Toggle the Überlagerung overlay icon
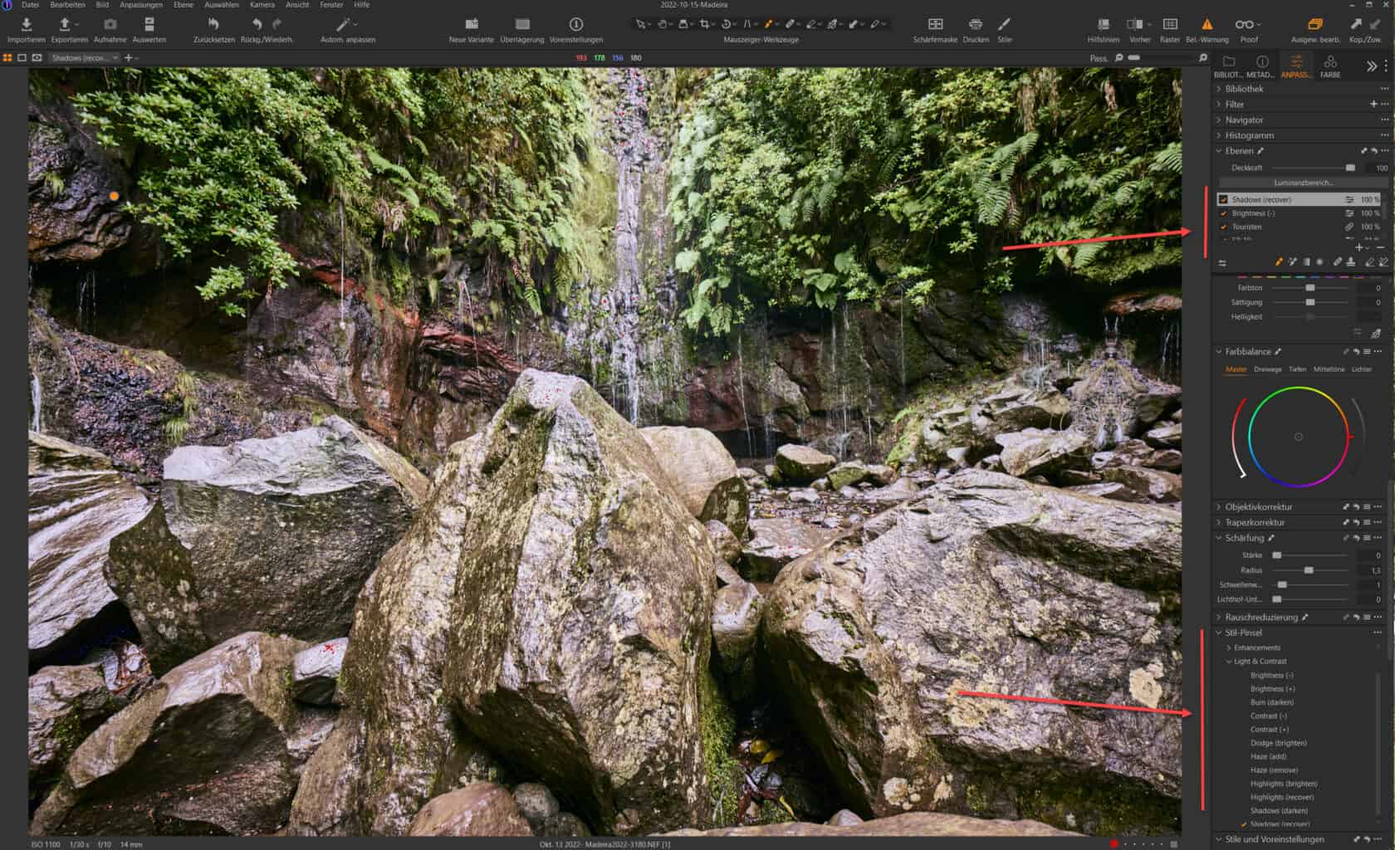The height and width of the screenshot is (850, 1395). tap(522, 24)
